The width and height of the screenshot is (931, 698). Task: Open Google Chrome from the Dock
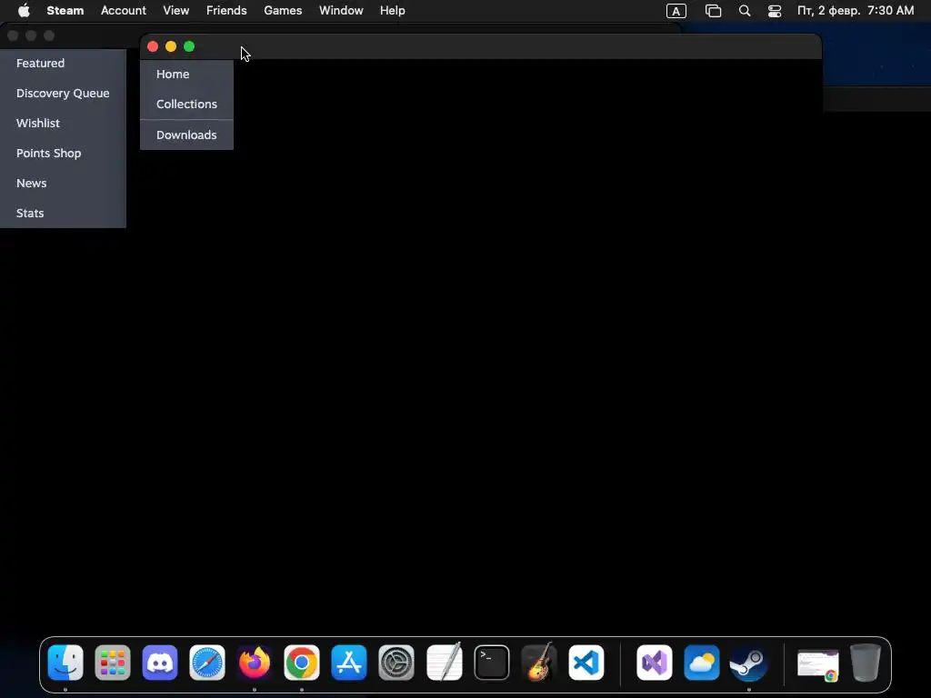coord(302,663)
